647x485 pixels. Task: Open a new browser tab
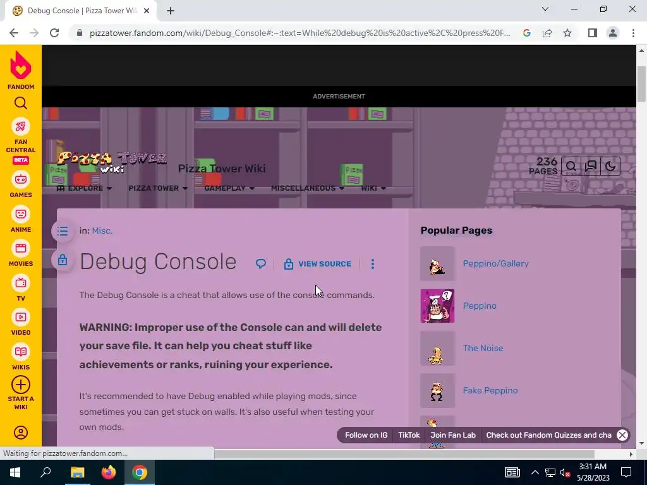pyautogui.click(x=171, y=11)
